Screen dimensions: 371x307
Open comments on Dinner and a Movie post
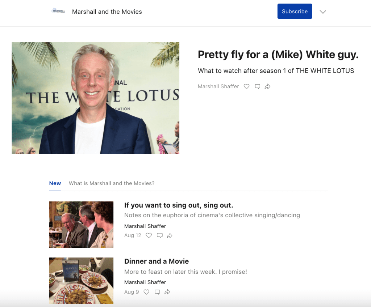coord(157,292)
